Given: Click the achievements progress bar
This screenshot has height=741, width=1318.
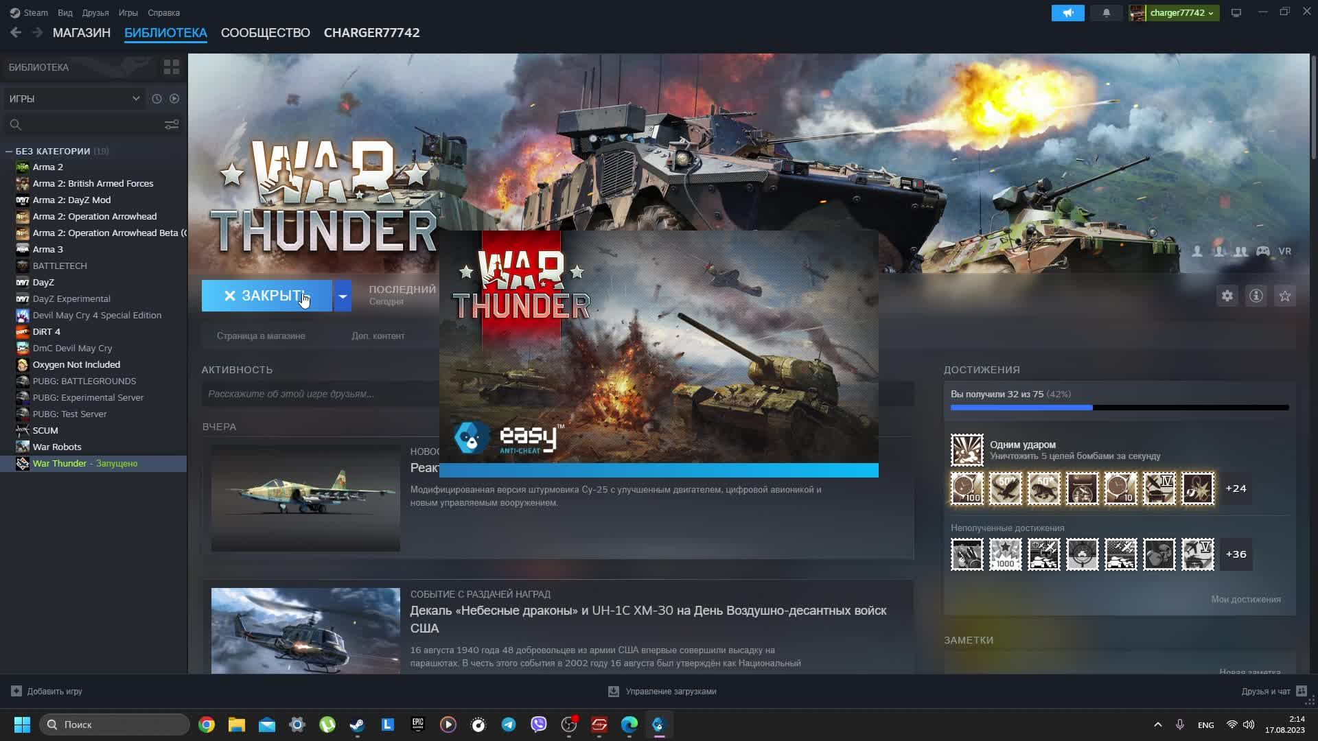Looking at the screenshot, I should pos(1119,408).
